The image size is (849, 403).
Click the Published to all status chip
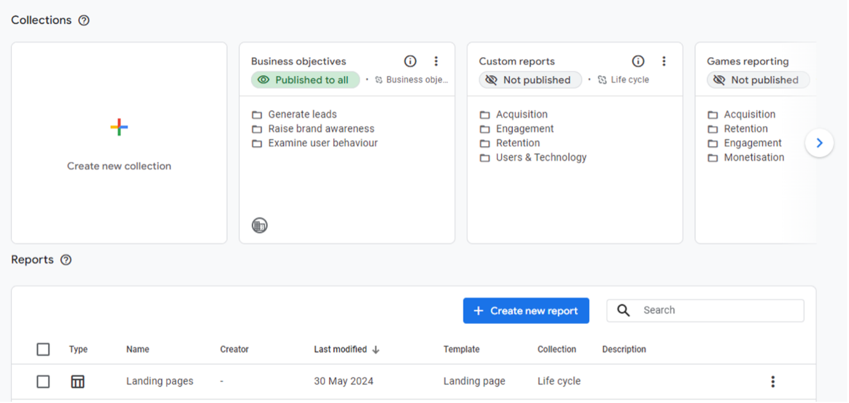tap(306, 80)
